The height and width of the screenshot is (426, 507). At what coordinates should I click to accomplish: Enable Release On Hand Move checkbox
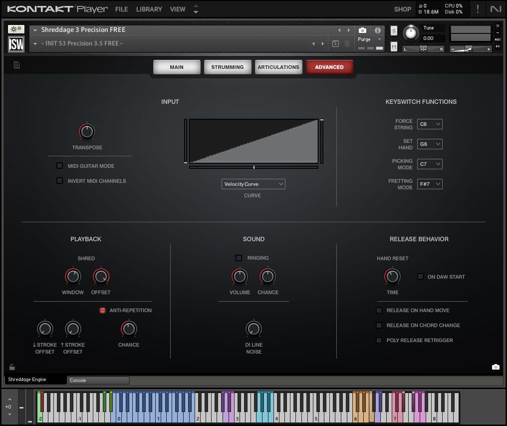[x=379, y=311]
